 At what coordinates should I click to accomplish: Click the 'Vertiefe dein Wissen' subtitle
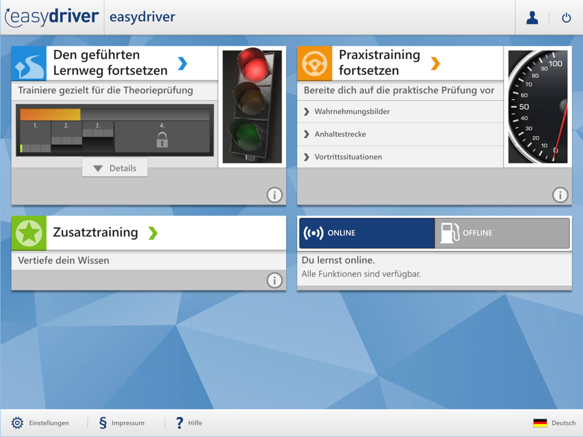[64, 260]
